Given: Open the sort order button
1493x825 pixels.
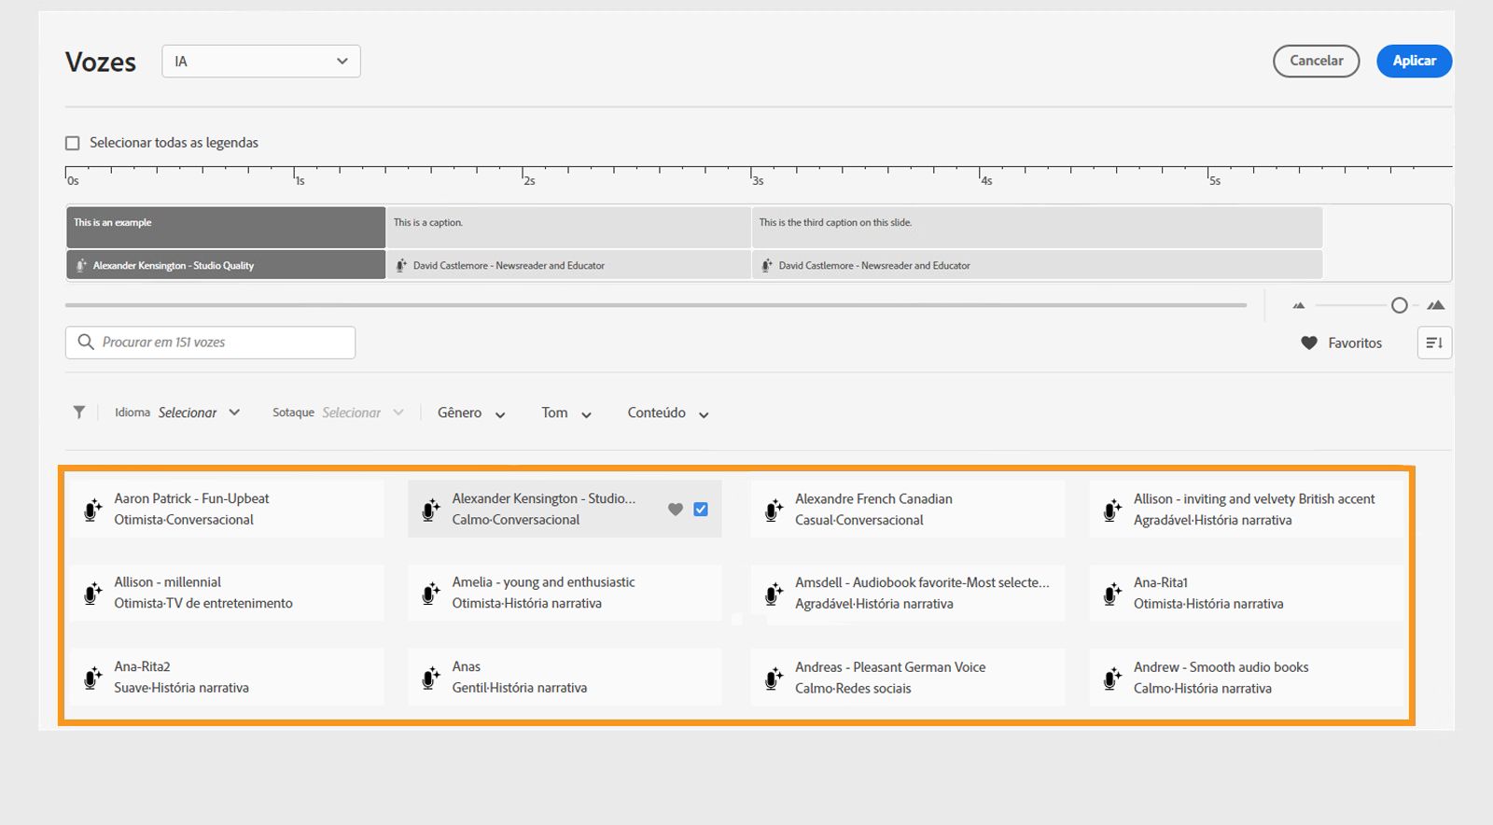Looking at the screenshot, I should click(x=1434, y=343).
